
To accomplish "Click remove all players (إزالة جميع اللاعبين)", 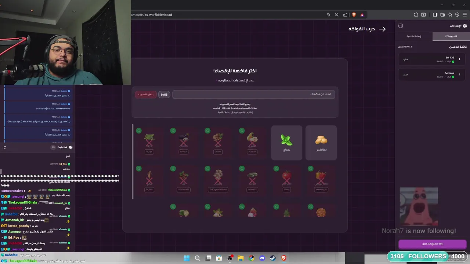I will click(433, 244).
